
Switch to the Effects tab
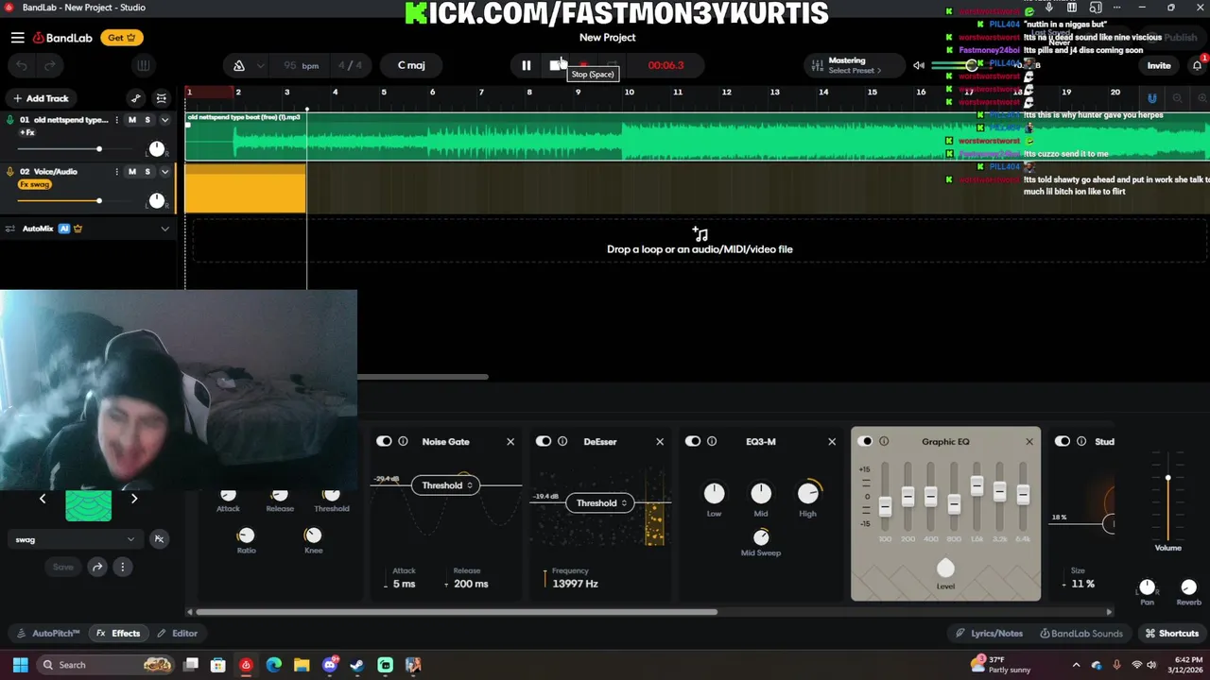[118, 634]
